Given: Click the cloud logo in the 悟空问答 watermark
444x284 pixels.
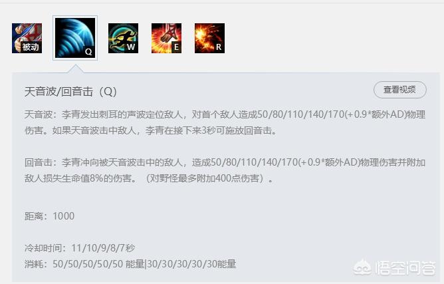Looking at the screenshot, I should pyautogui.click(x=362, y=267).
